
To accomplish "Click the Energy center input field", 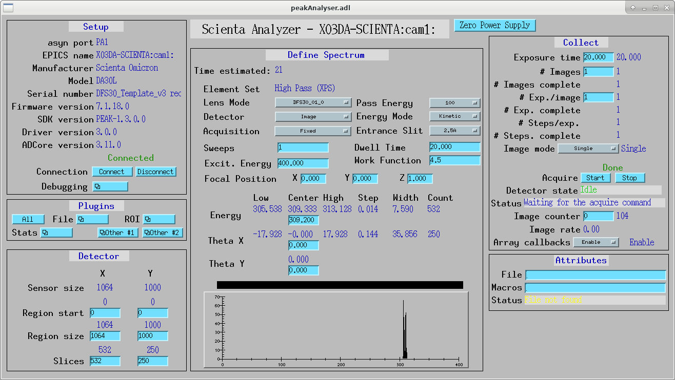I will point(304,220).
